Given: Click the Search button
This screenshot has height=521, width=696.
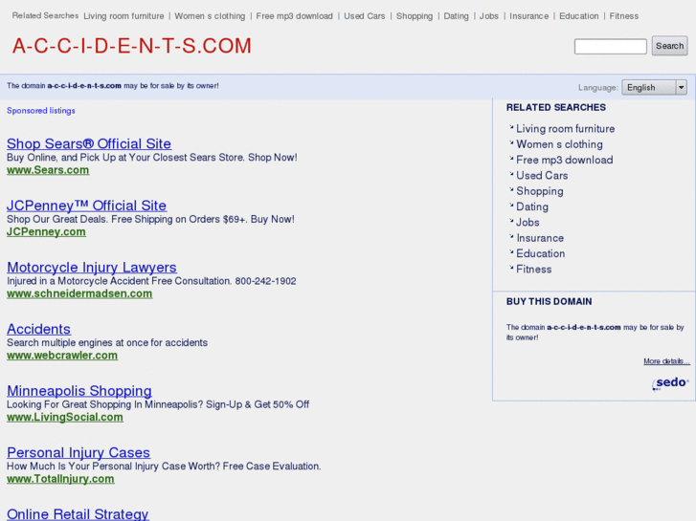Looking at the screenshot, I should coord(669,46).
